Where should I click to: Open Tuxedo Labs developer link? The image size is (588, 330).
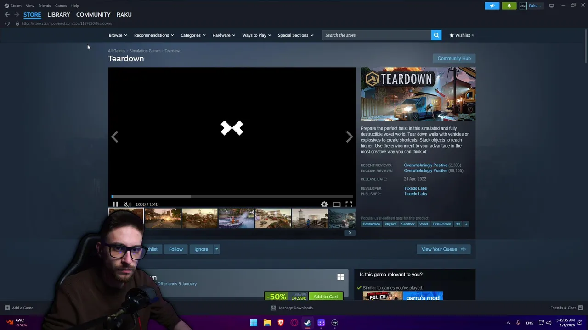[x=415, y=188]
